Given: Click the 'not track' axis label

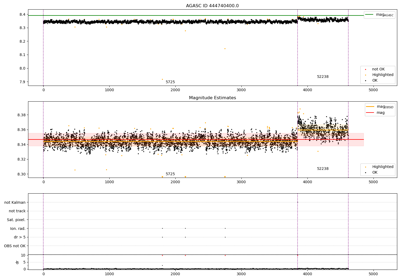Looking at the screenshot, I should coord(17,211).
